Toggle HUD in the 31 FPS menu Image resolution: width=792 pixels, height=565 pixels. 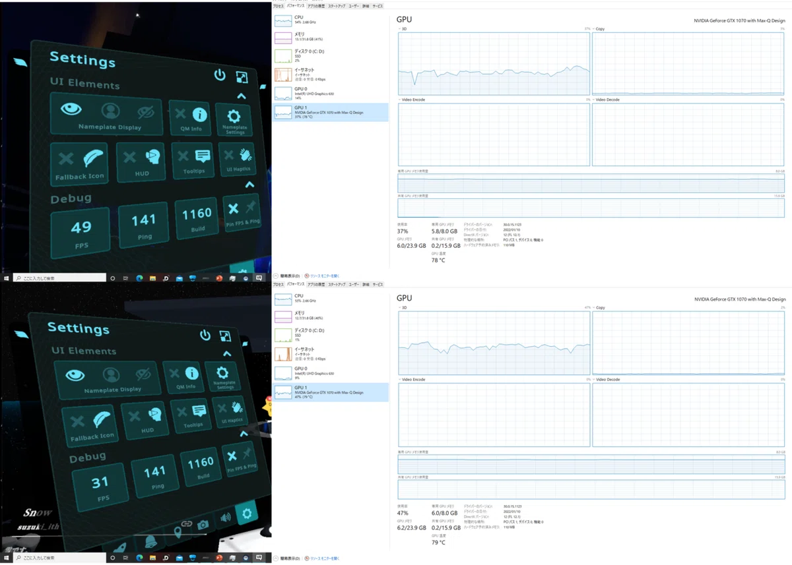coord(147,419)
